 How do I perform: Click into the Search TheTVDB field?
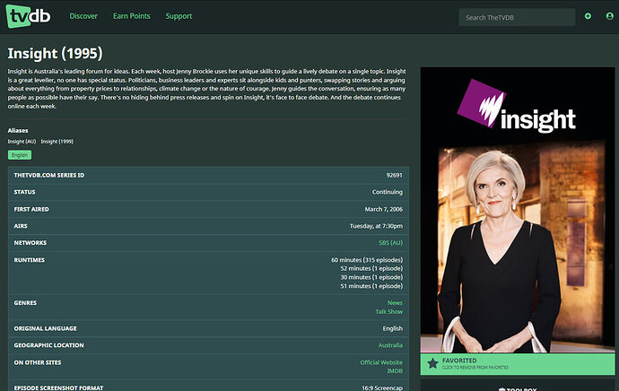tap(517, 17)
